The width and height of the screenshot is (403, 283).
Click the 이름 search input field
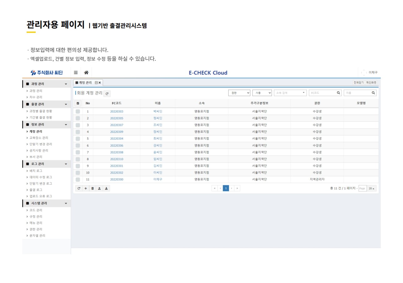coord(357,93)
